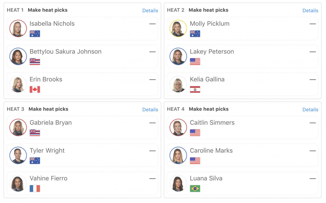
Task: Select Lakey Peterson's pick dash in Heat 2
Action: 313,52
